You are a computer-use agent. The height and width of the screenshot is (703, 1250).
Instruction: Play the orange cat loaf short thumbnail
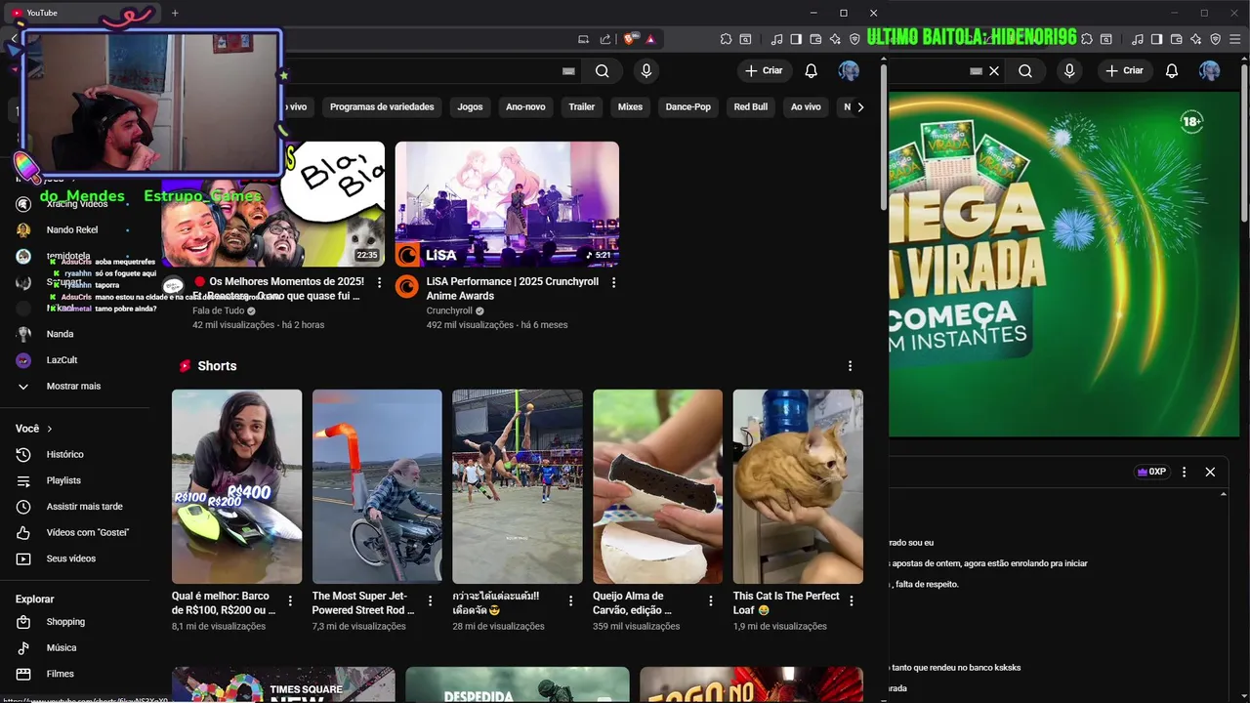tap(798, 486)
